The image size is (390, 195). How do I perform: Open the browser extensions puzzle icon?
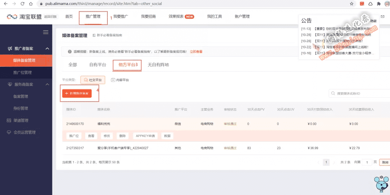(x=379, y=4)
